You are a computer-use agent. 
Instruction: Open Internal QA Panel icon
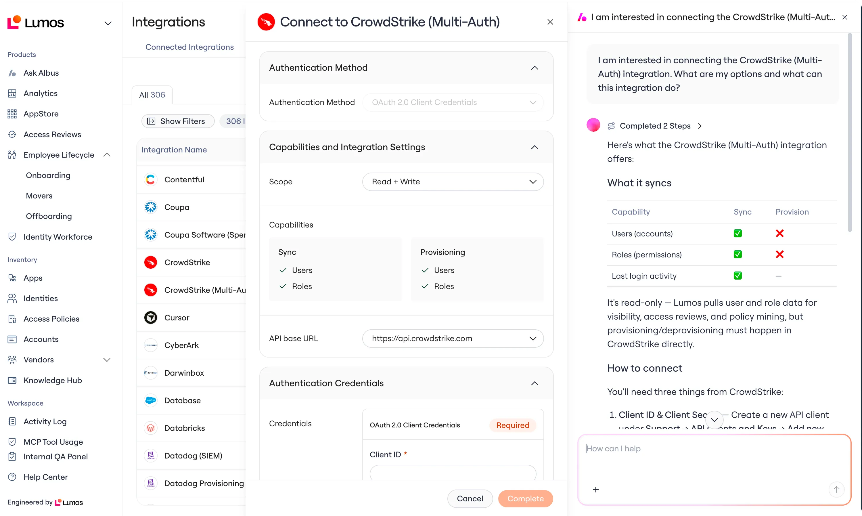(12, 456)
